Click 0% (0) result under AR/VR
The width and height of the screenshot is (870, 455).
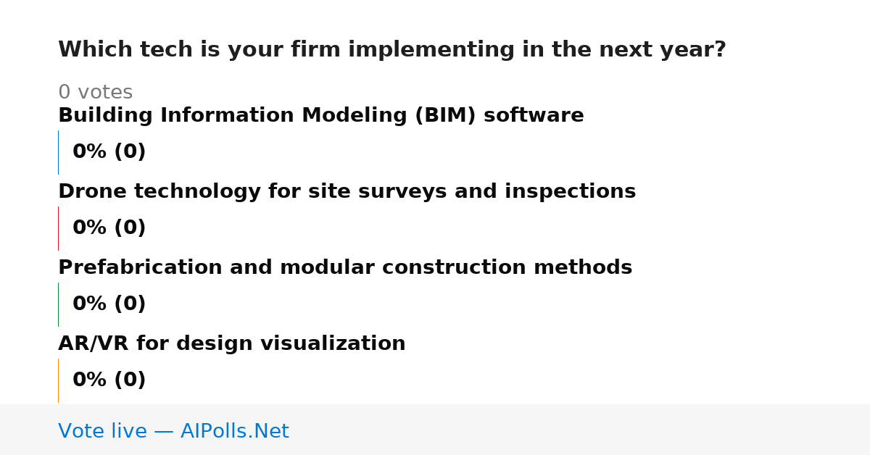(x=109, y=380)
